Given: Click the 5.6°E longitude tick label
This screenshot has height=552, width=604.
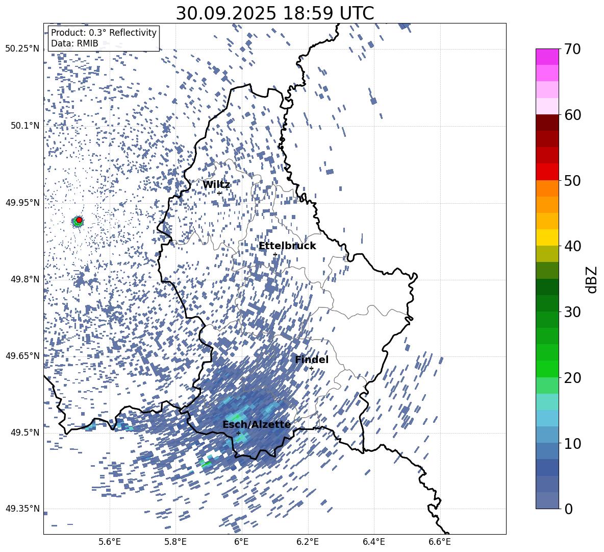Looking at the screenshot, I should click(110, 542).
